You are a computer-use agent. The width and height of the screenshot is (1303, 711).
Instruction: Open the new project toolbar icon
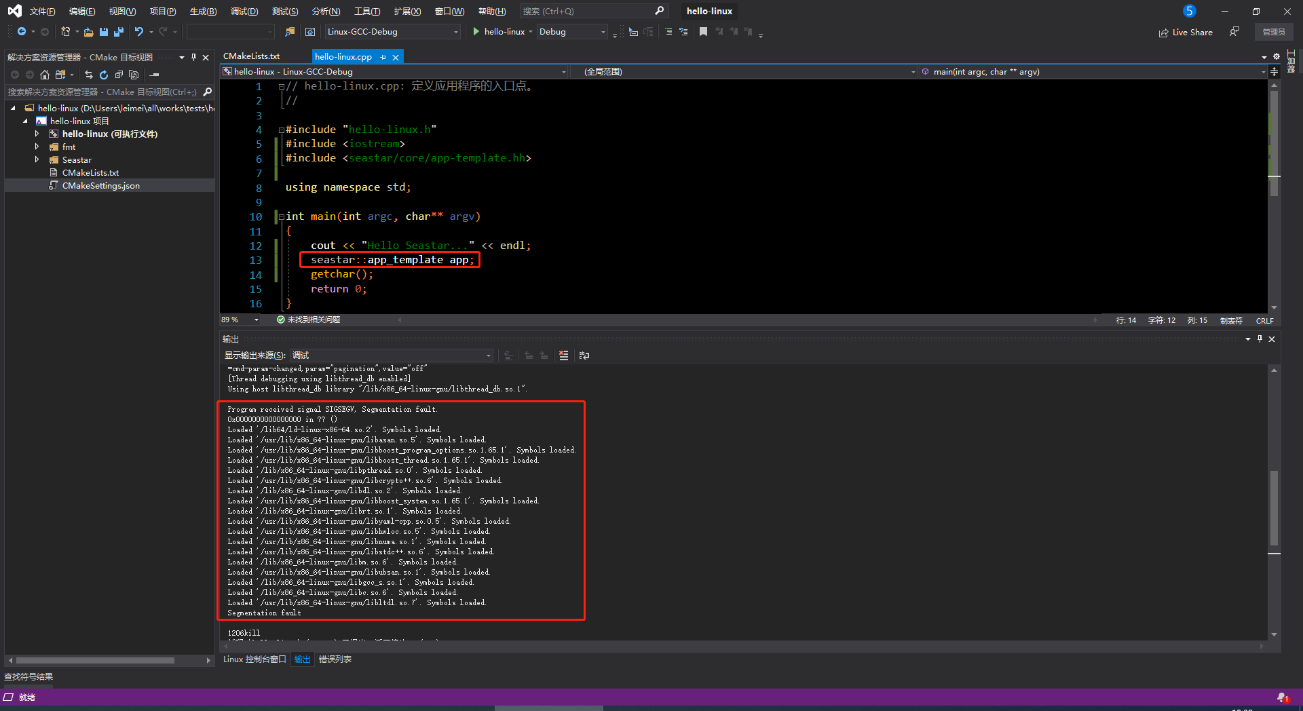(66, 31)
